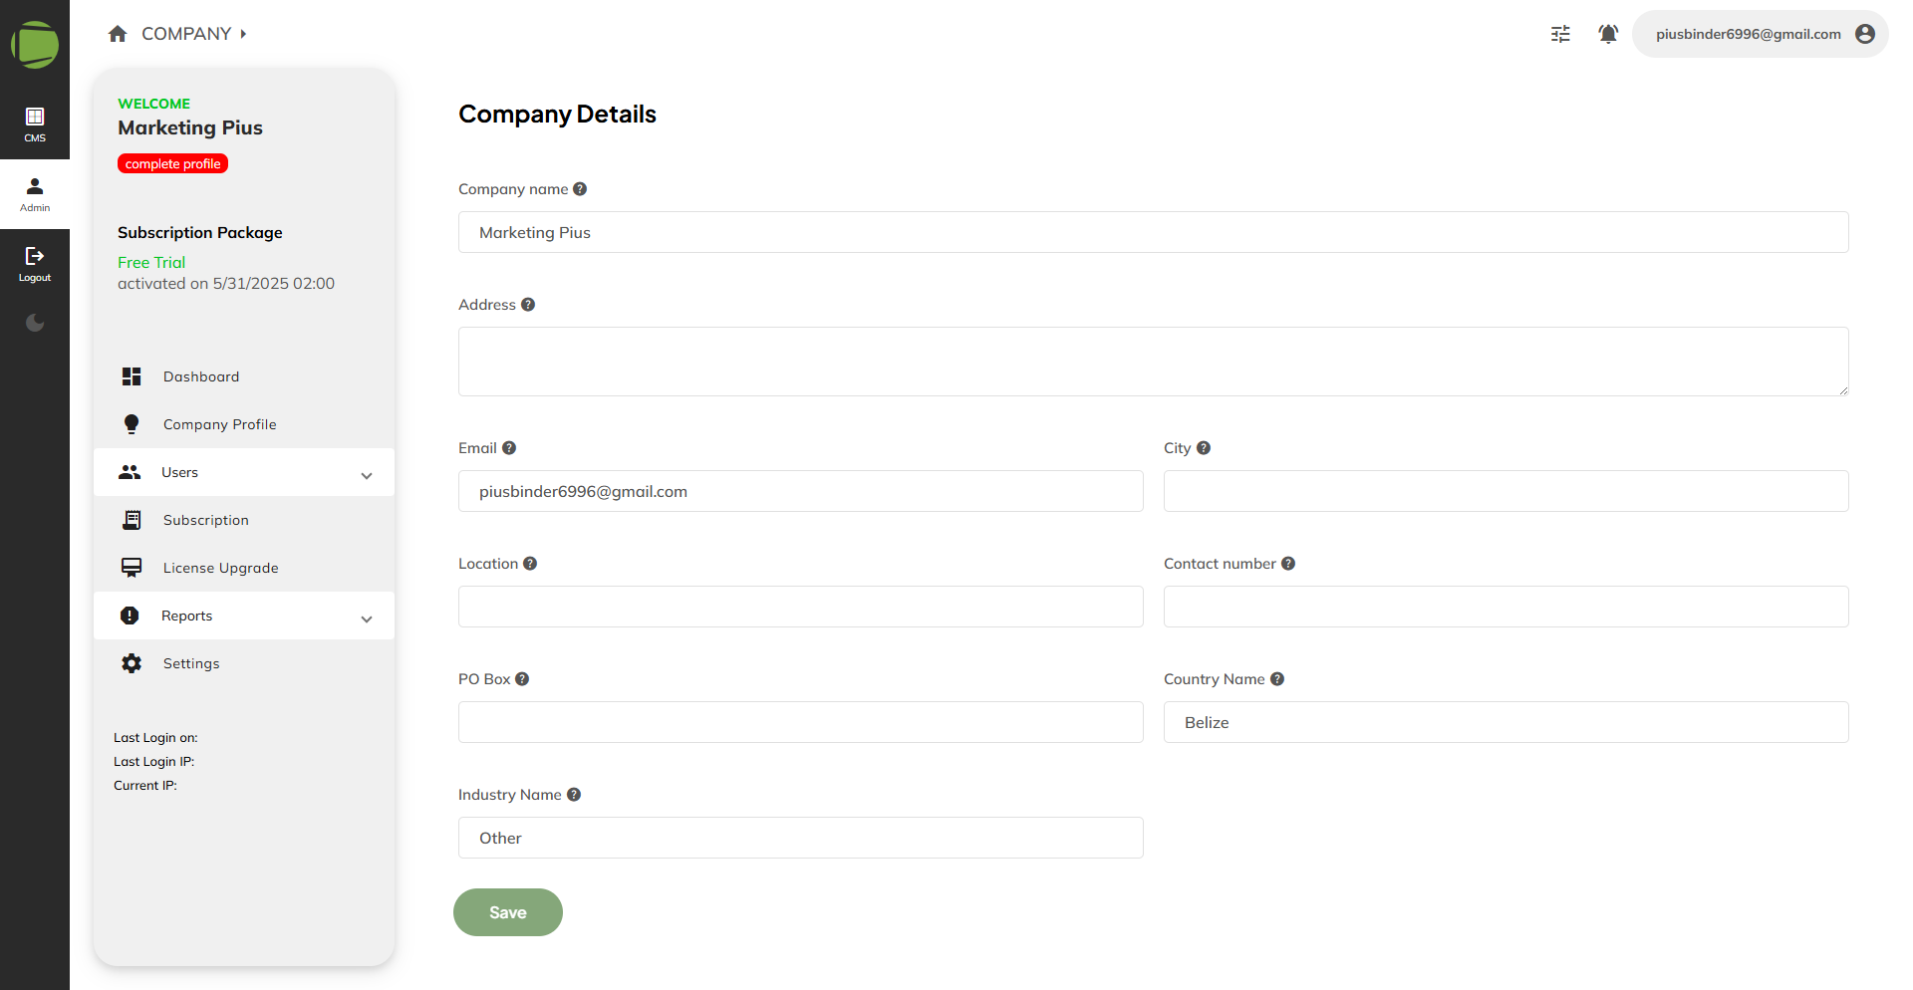This screenshot has width=1913, height=990.
Task: Click the Address text area
Action: pos(1153,362)
